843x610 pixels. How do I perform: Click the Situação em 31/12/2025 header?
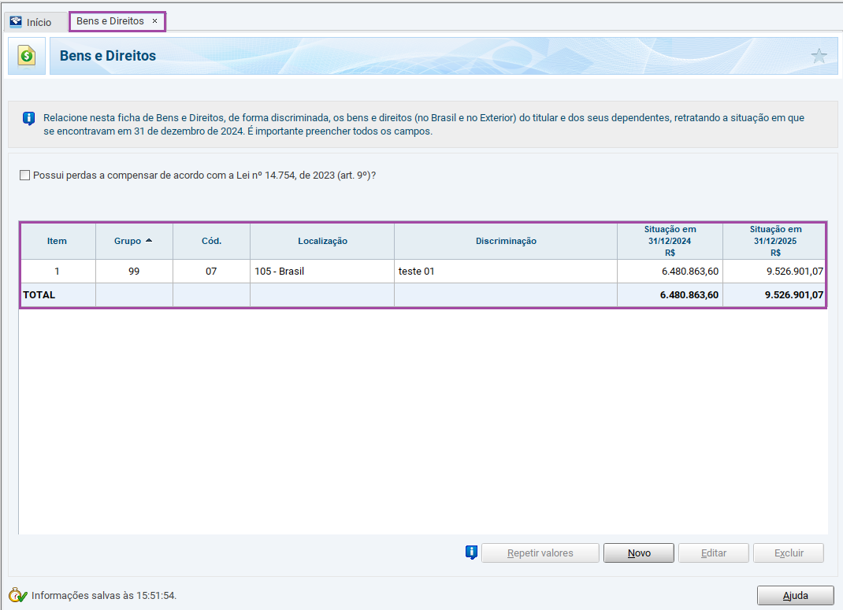coord(774,241)
